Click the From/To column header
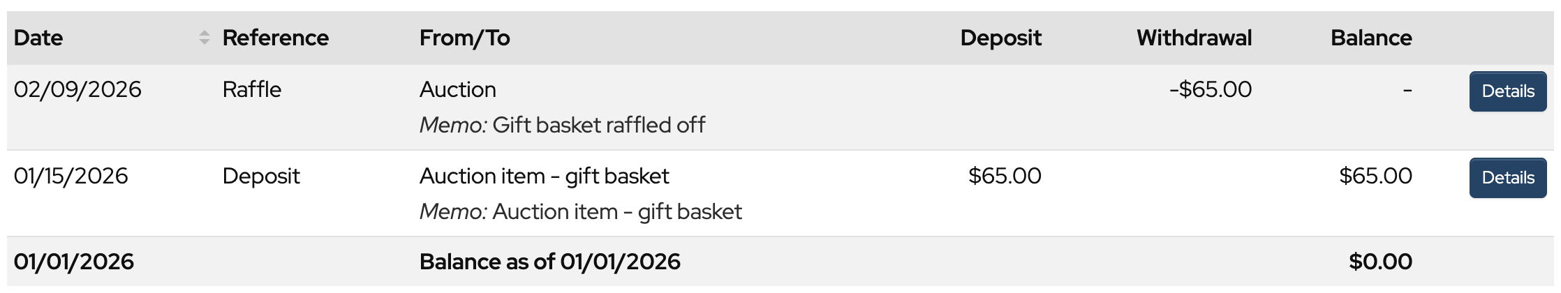The height and width of the screenshot is (293, 1561). tap(464, 38)
